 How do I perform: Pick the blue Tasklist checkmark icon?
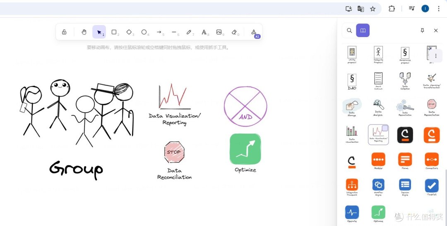(x=432, y=187)
